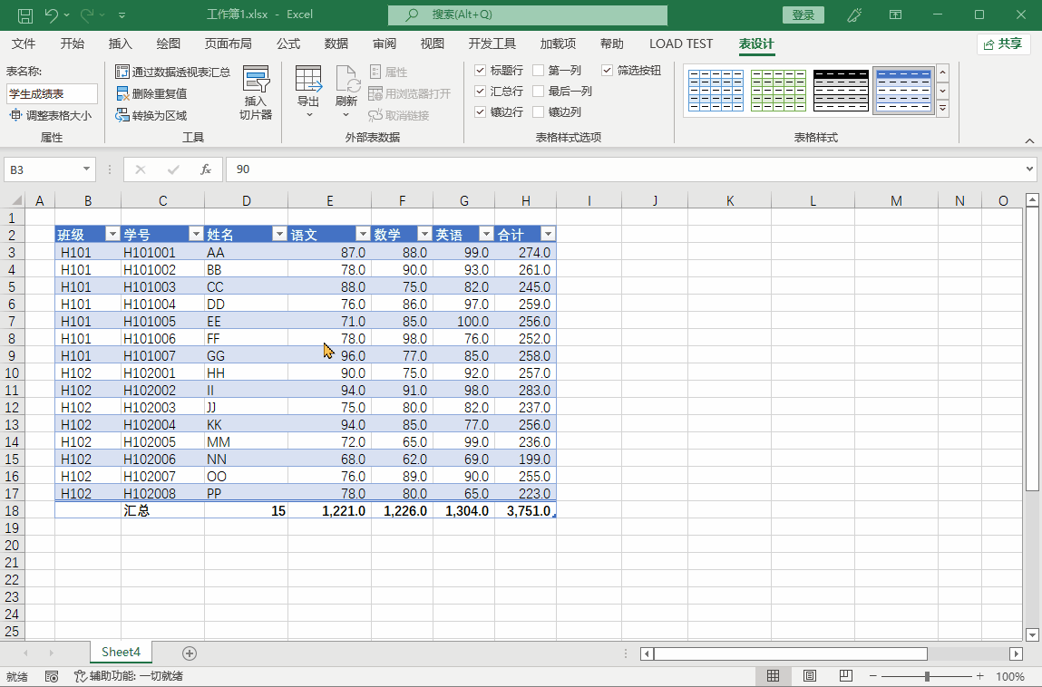Image resolution: width=1042 pixels, height=687 pixels.
Task: Add a new sheet with plus icon
Action: tap(190, 653)
